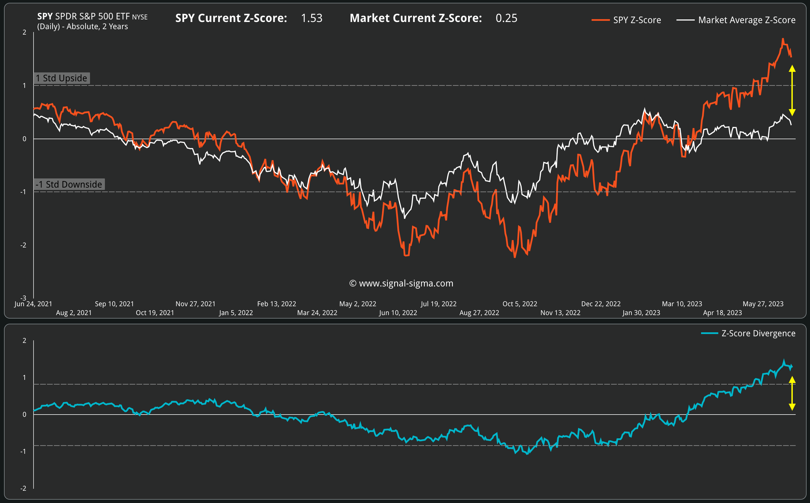
Task: Click the 1 Std Upside label
Action: [62, 78]
